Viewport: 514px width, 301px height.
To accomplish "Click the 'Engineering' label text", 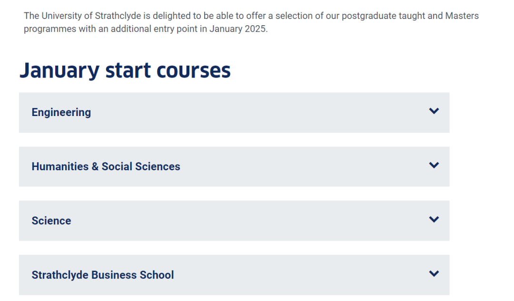I will click(61, 113).
